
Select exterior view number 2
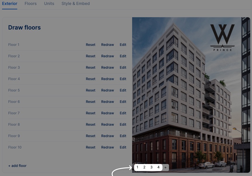(x=144, y=167)
